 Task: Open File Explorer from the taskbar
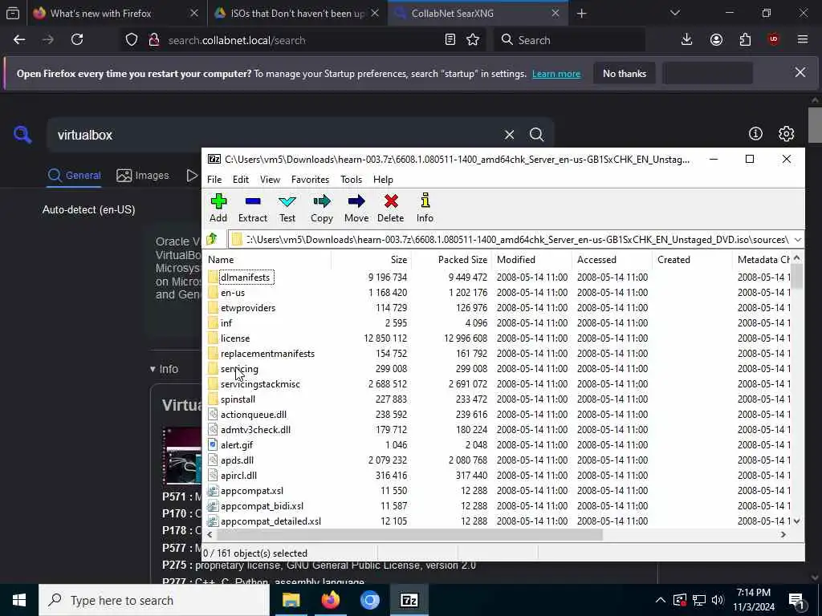(x=291, y=600)
